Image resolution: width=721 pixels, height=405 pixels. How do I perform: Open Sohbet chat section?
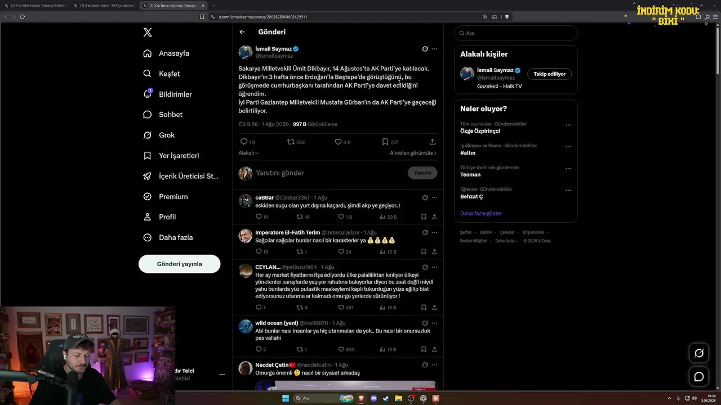pyautogui.click(x=163, y=115)
